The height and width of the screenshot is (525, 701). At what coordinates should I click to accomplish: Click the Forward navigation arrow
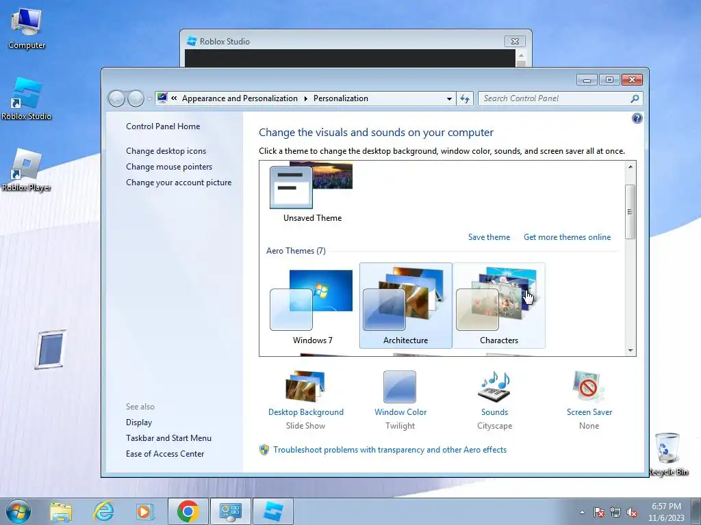136,98
